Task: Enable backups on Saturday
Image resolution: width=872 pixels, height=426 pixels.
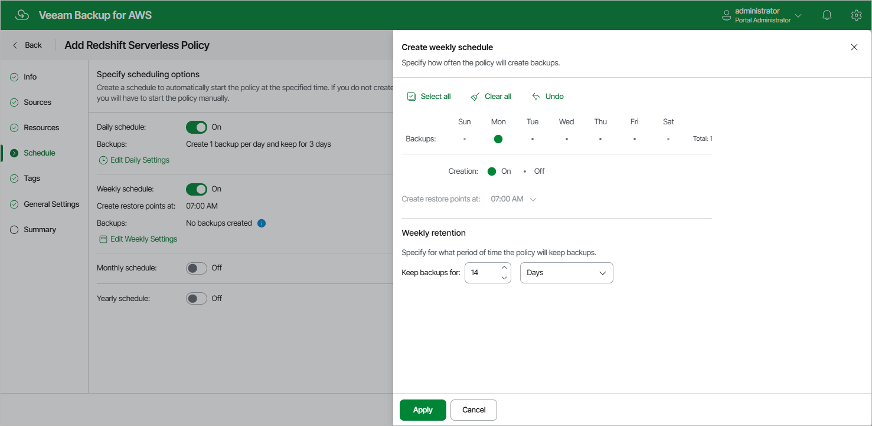Action: click(x=668, y=139)
